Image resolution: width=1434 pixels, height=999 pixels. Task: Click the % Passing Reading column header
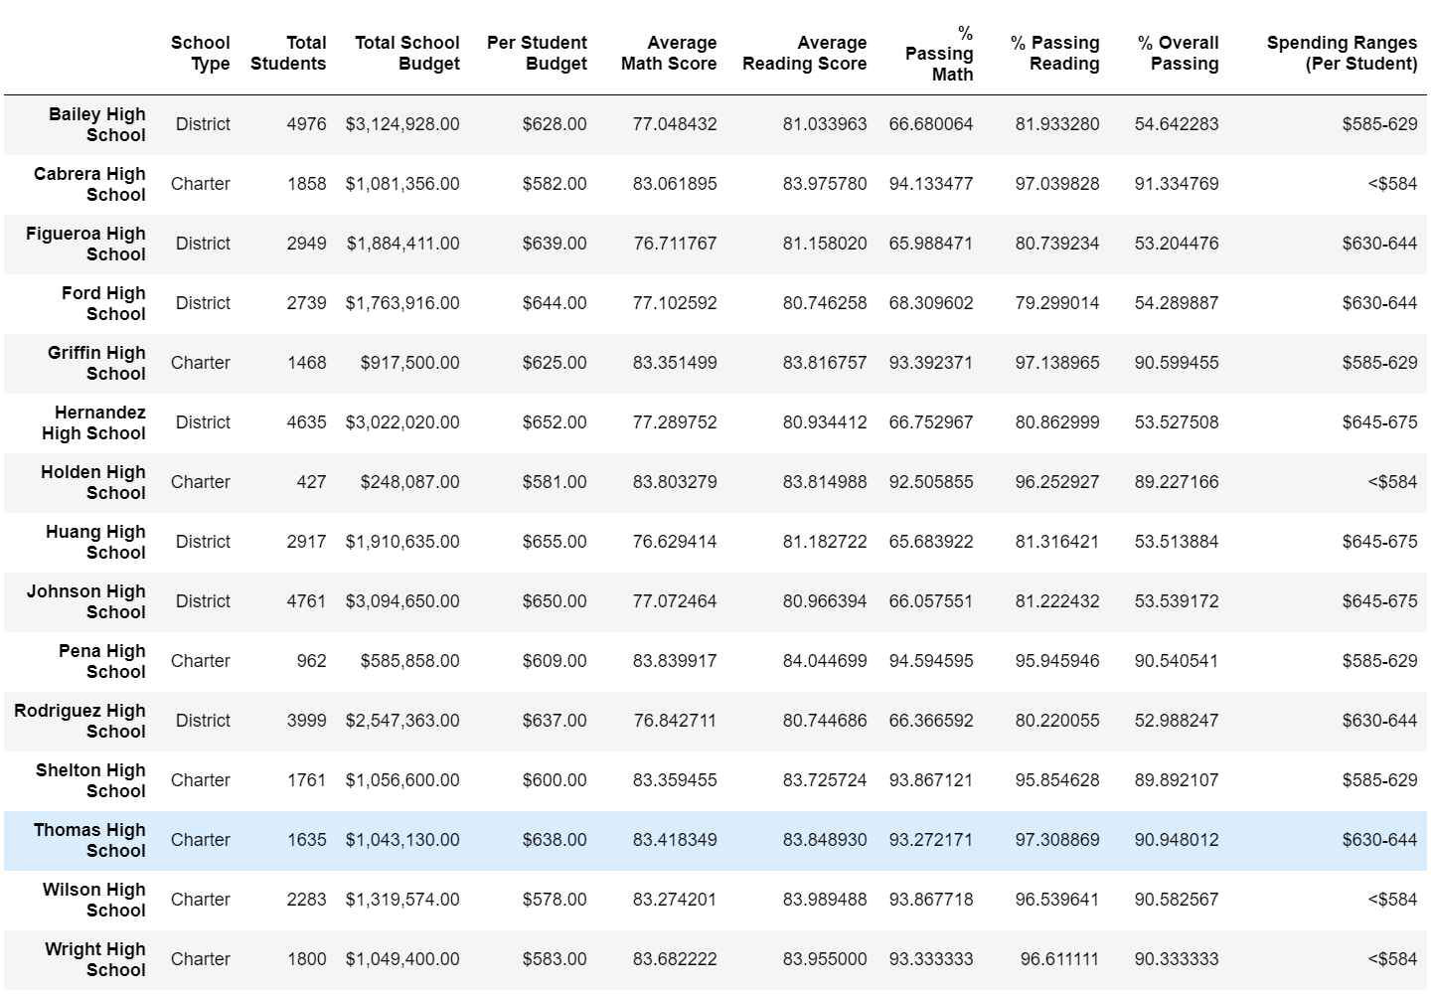(1054, 54)
